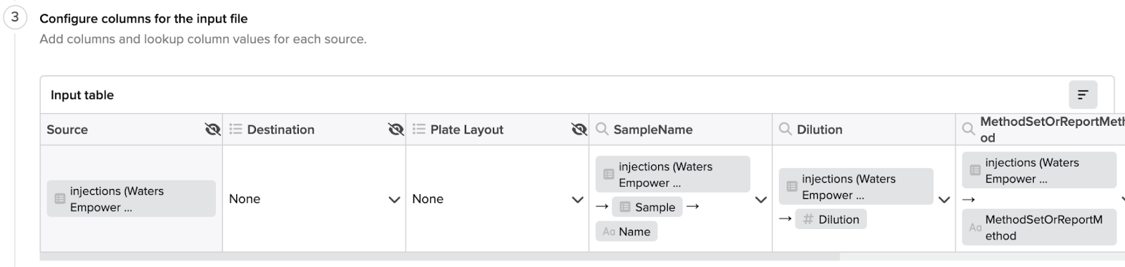
Task: Expand the SampleName lookup dropdown chevron
Action: point(761,200)
